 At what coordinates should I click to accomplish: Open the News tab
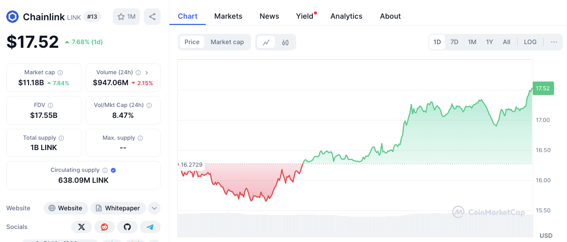point(269,16)
